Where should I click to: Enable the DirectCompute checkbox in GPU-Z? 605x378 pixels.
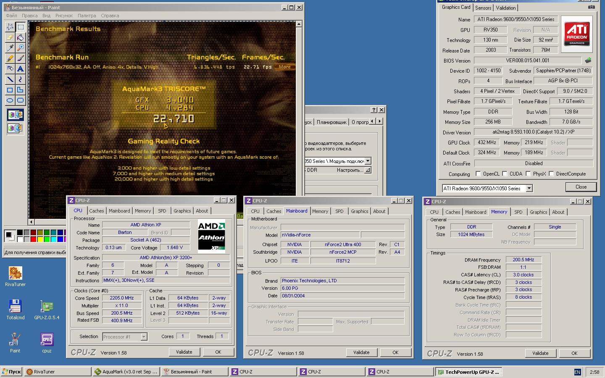pyautogui.click(x=551, y=174)
